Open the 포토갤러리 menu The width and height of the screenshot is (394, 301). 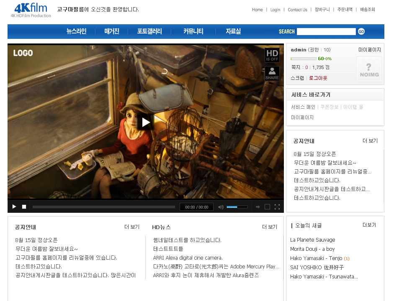tap(149, 31)
